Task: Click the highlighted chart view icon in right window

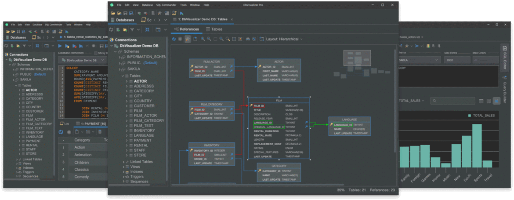Action: 496,101
